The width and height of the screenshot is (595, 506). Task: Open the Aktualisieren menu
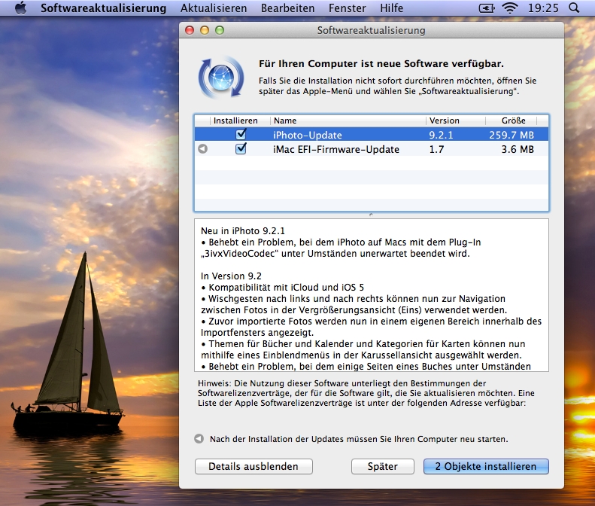[214, 8]
